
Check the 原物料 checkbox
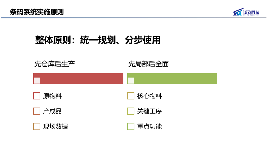(x=37, y=96)
